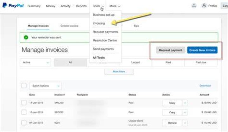Image resolution: width=228 pixels, height=132 pixels.
Task: Click Create New Invoice button
Action: (202, 50)
